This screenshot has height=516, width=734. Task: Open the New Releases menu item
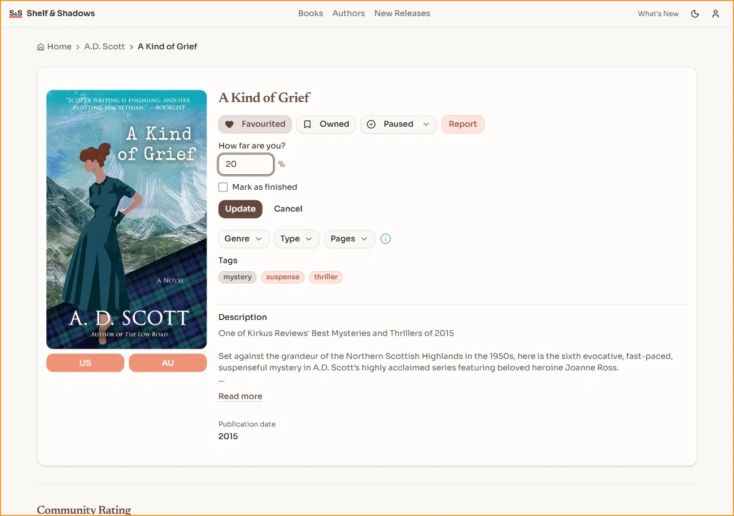click(402, 13)
